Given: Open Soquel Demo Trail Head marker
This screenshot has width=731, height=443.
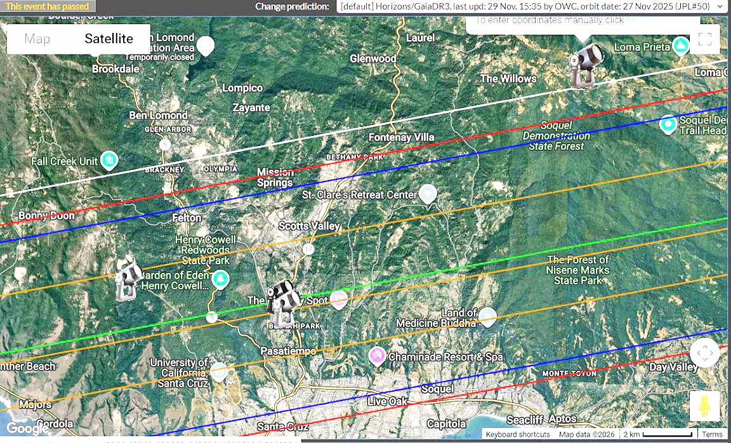Looking at the screenshot, I should point(668,124).
